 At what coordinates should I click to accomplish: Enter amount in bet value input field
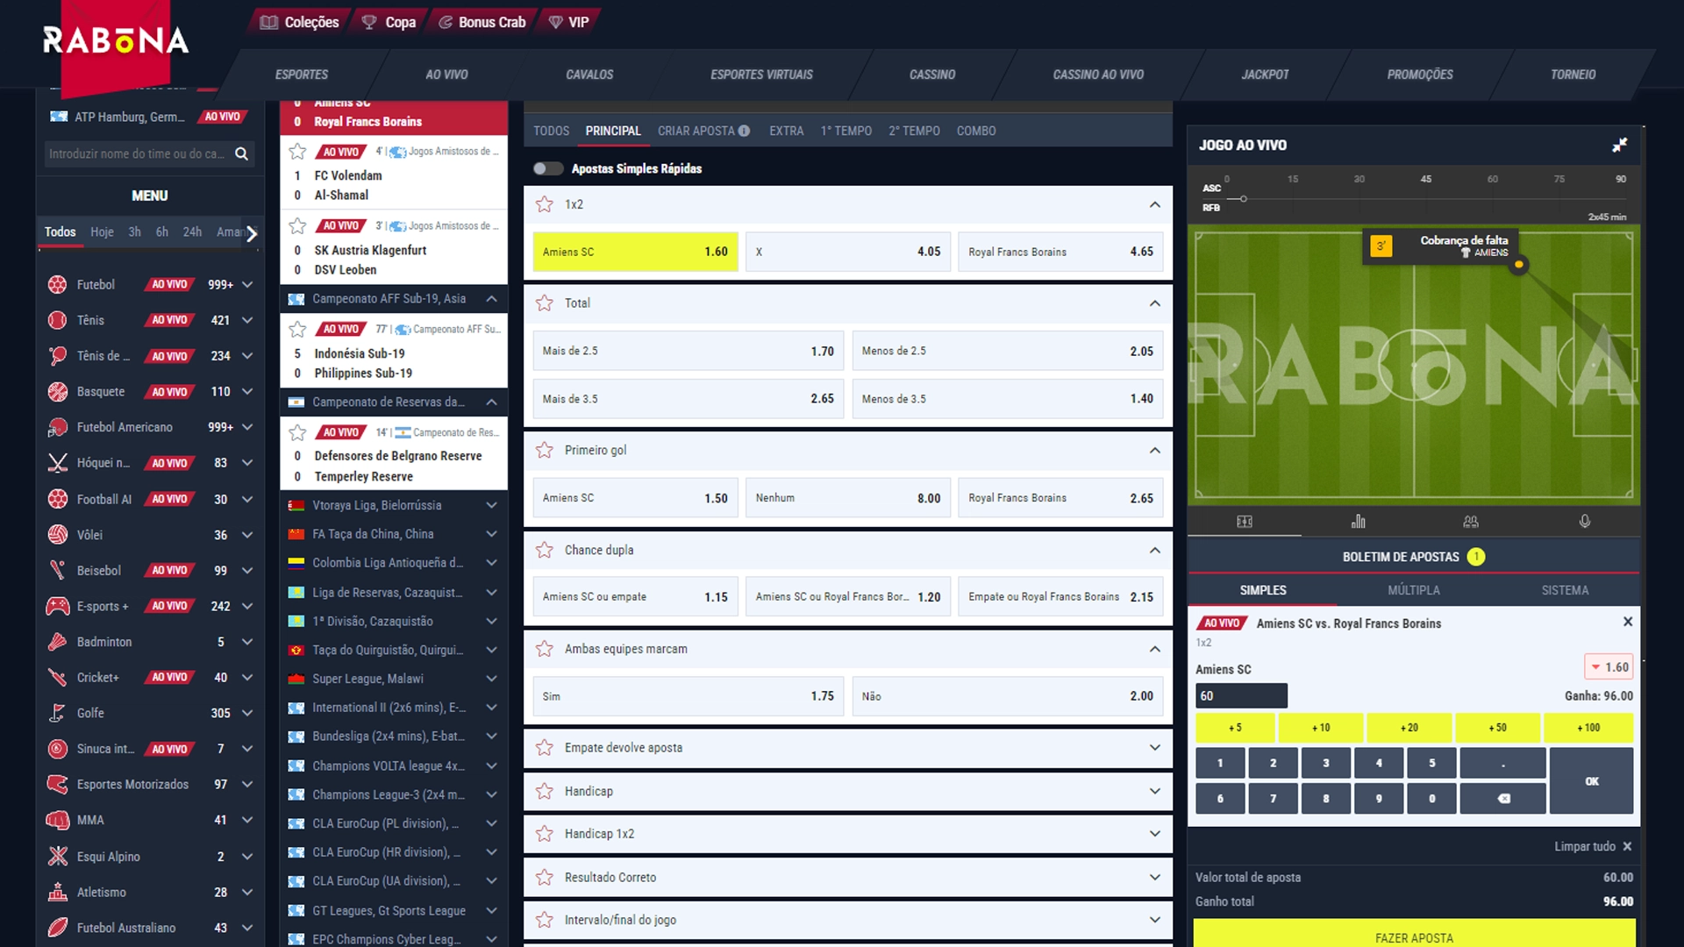pos(1242,695)
